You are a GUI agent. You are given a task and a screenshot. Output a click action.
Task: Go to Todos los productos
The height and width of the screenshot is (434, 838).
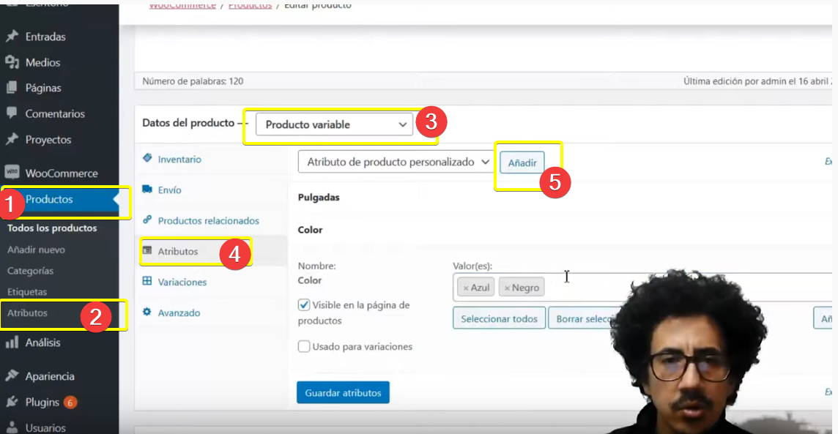click(52, 228)
